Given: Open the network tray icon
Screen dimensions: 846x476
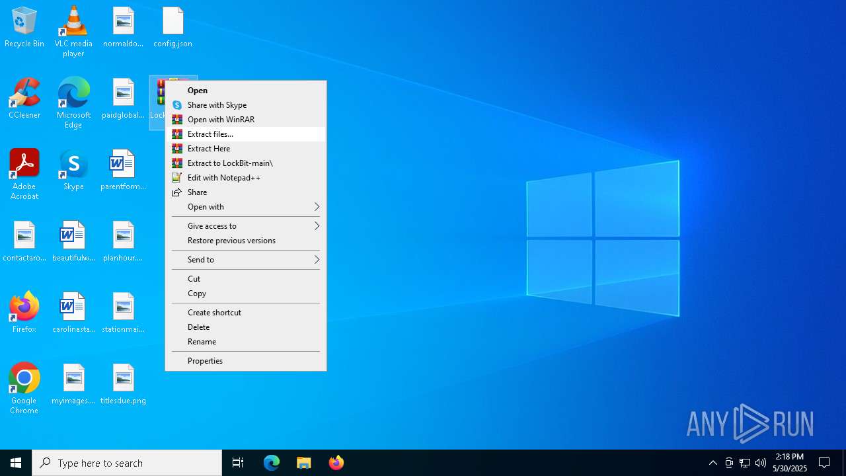Looking at the screenshot, I should coord(745,463).
